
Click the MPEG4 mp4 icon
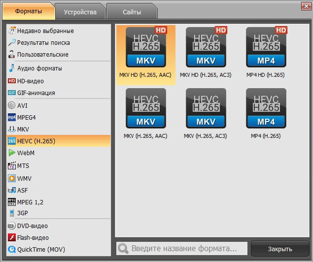tap(12, 117)
